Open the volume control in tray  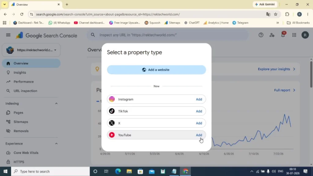click(x=274, y=171)
